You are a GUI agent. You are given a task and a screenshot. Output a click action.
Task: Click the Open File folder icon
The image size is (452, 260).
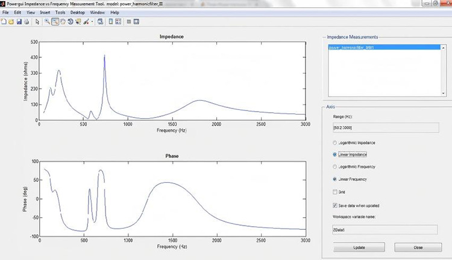[11, 22]
